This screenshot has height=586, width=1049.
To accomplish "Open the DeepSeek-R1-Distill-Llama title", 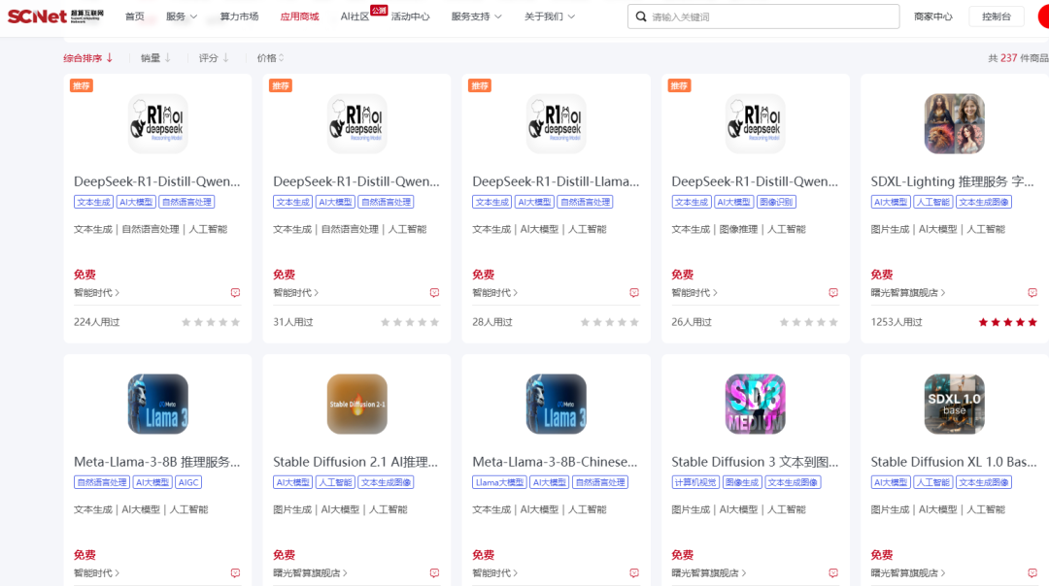I will tap(556, 181).
